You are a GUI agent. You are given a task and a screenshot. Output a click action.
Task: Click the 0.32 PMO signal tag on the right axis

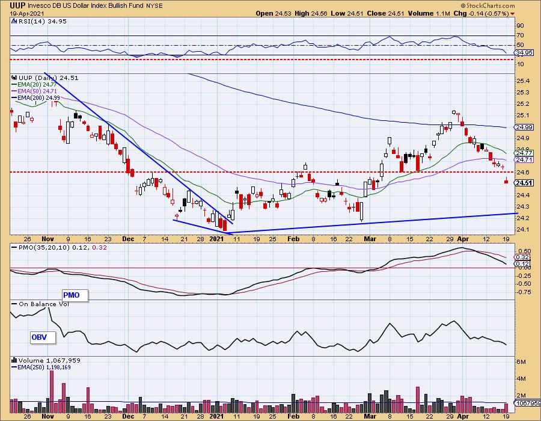522,257
